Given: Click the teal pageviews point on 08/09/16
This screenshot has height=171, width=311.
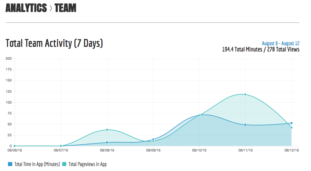Looking at the screenshot, I should 153,141.
